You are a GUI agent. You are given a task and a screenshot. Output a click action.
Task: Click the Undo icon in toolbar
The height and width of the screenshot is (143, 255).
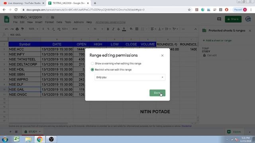tap(6, 29)
